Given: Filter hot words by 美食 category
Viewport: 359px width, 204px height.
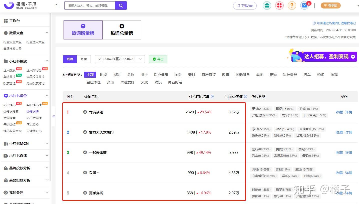Looking at the screenshot, I should pos(178,75).
